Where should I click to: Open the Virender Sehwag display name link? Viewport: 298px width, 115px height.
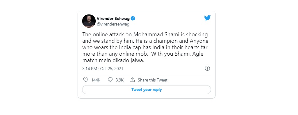coord(113,18)
